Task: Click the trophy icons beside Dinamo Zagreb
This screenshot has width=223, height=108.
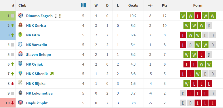Action: (x=58, y=16)
